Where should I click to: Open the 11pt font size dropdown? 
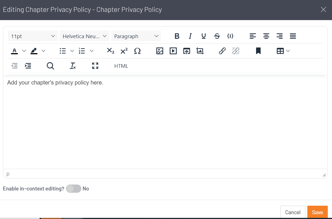pyautogui.click(x=33, y=36)
